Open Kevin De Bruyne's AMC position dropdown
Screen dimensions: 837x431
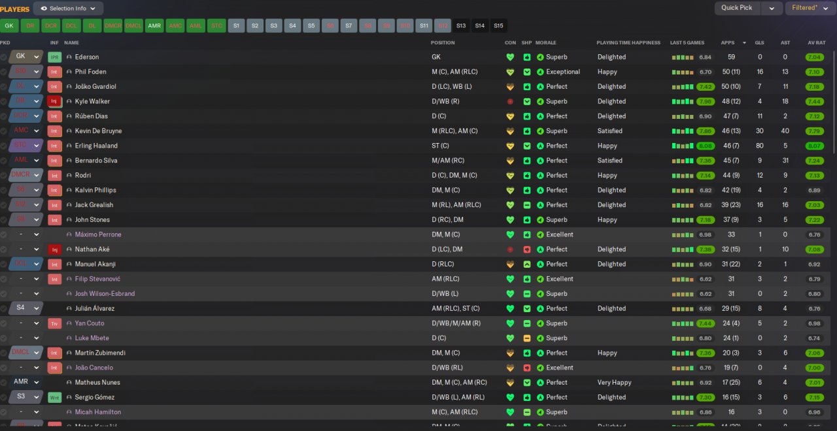click(x=26, y=131)
